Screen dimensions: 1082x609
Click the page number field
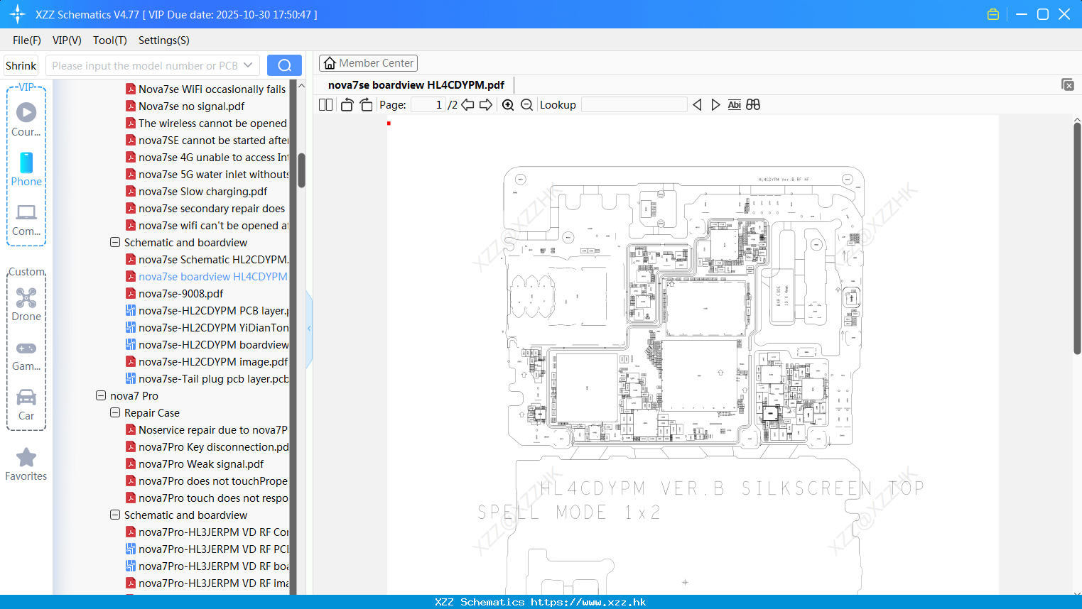(428, 104)
